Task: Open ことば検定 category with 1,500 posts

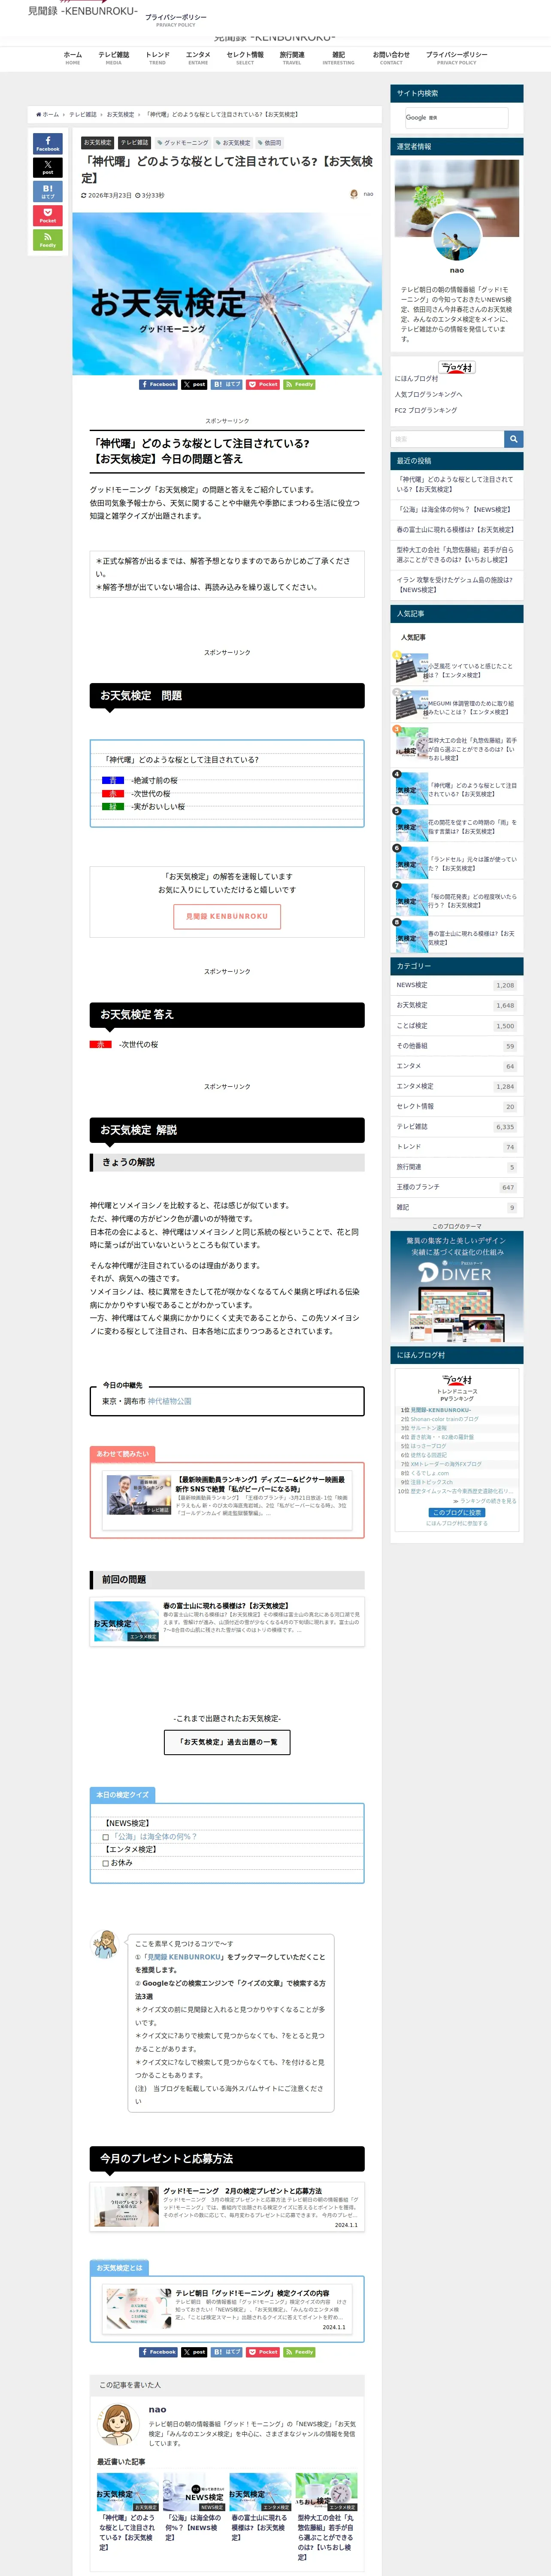Action: point(456,1026)
